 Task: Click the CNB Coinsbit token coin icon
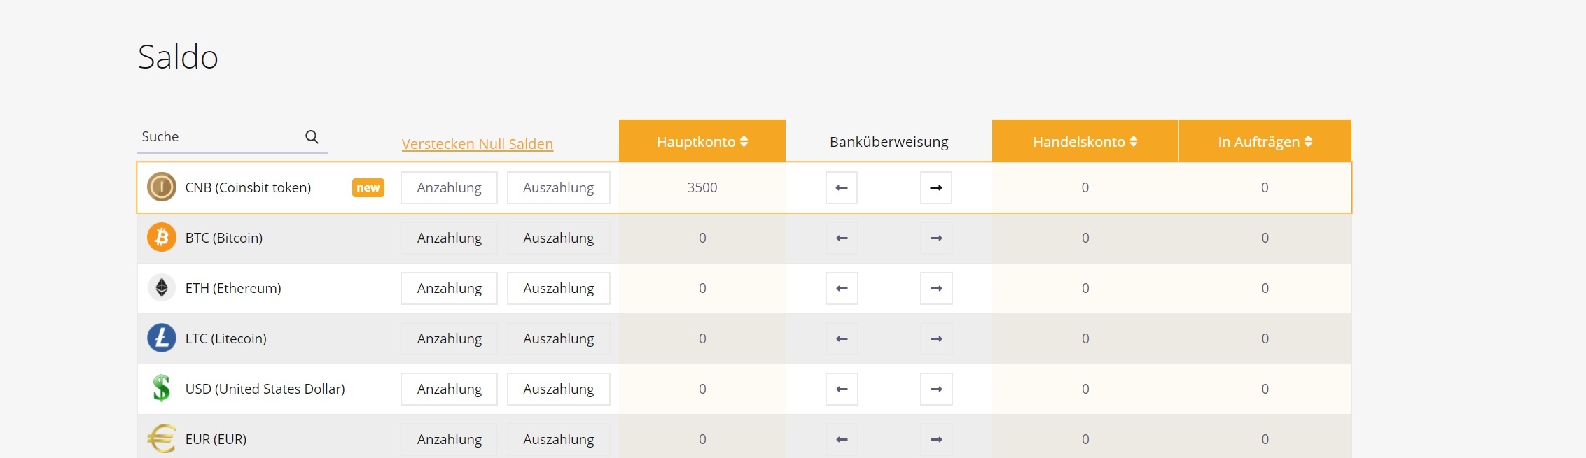pyautogui.click(x=162, y=187)
